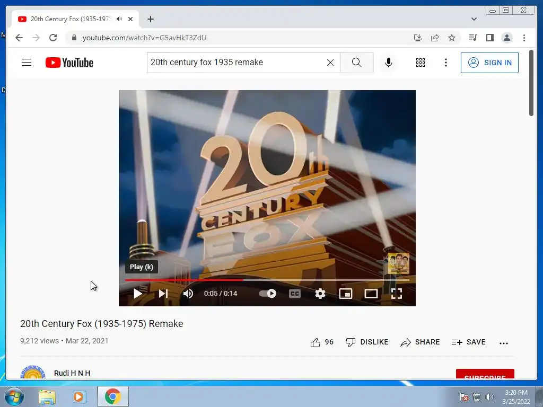Open network icon in system tray
Image resolution: width=543 pixels, height=407 pixels.
tap(477, 397)
